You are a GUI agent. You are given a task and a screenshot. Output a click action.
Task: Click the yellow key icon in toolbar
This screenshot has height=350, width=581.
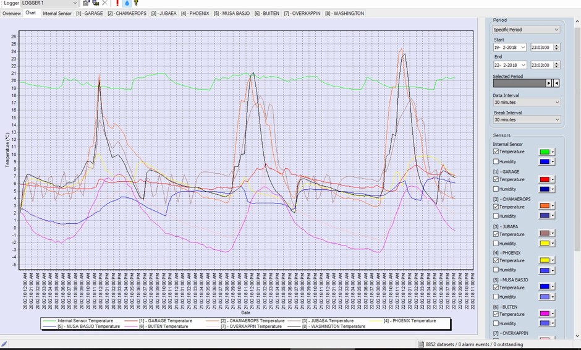click(x=136, y=3)
